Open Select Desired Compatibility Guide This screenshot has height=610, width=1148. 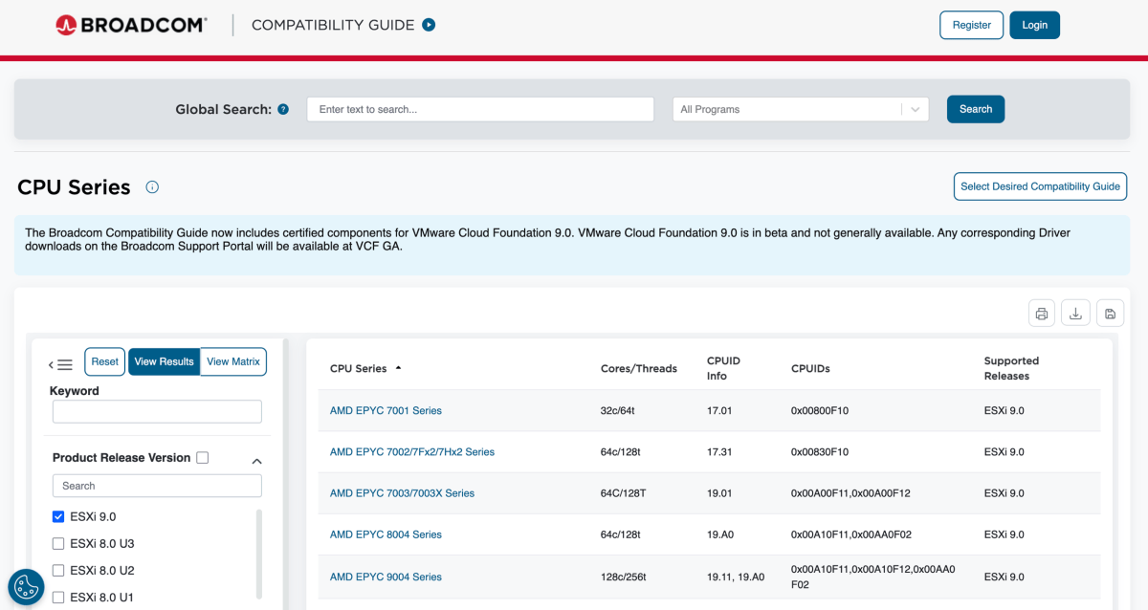click(x=1040, y=186)
